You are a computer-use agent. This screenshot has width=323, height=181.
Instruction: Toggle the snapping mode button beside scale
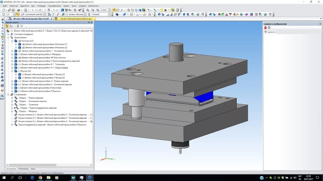tap(17, 14)
